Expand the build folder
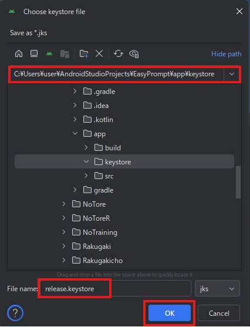The width and height of the screenshot is (250, 327). (86, 147)
